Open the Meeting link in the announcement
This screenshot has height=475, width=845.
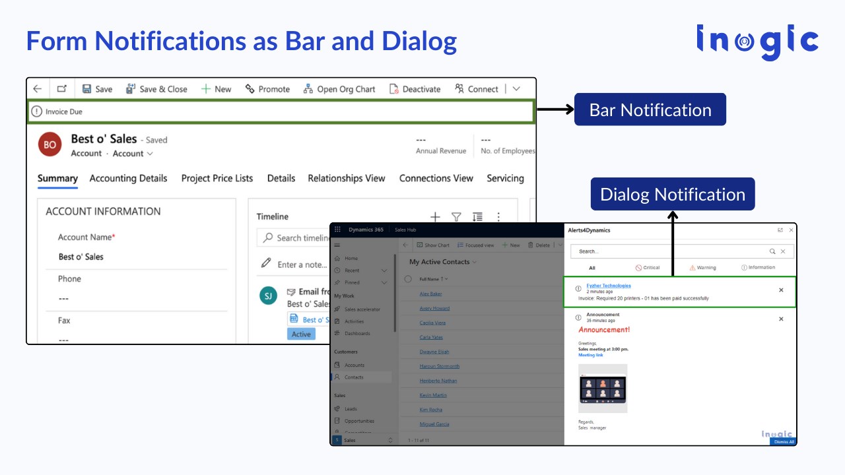pos(591,355)
